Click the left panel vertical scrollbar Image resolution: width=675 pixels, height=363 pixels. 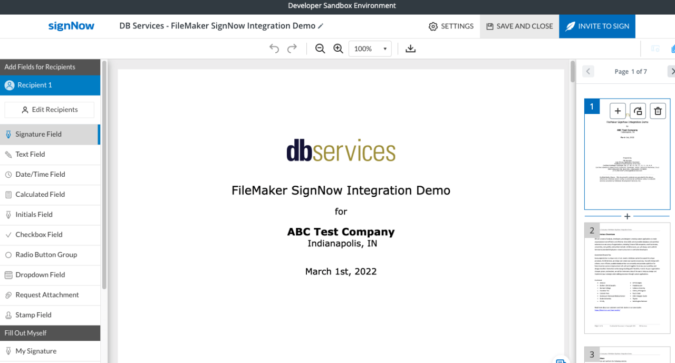104,174
